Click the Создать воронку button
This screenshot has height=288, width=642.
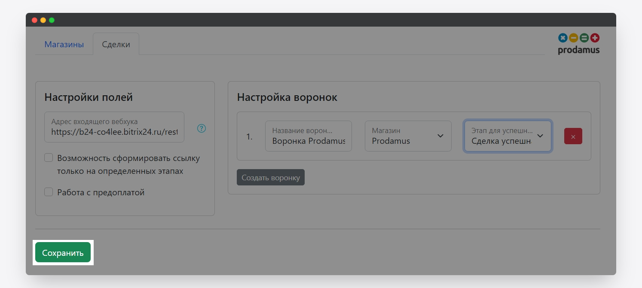click(270, 177)
